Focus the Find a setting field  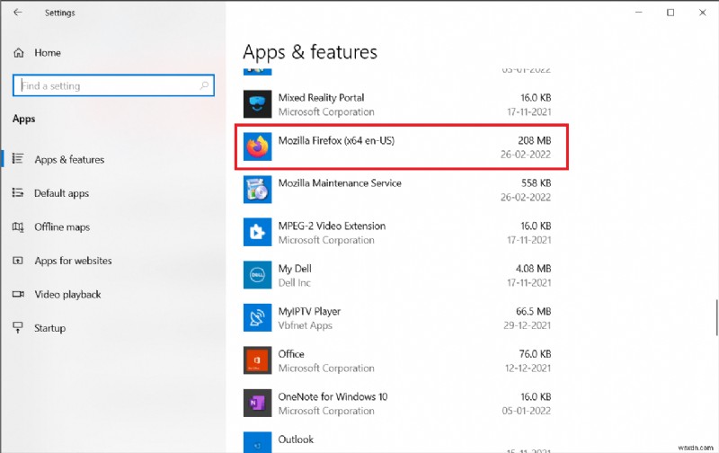113,85
